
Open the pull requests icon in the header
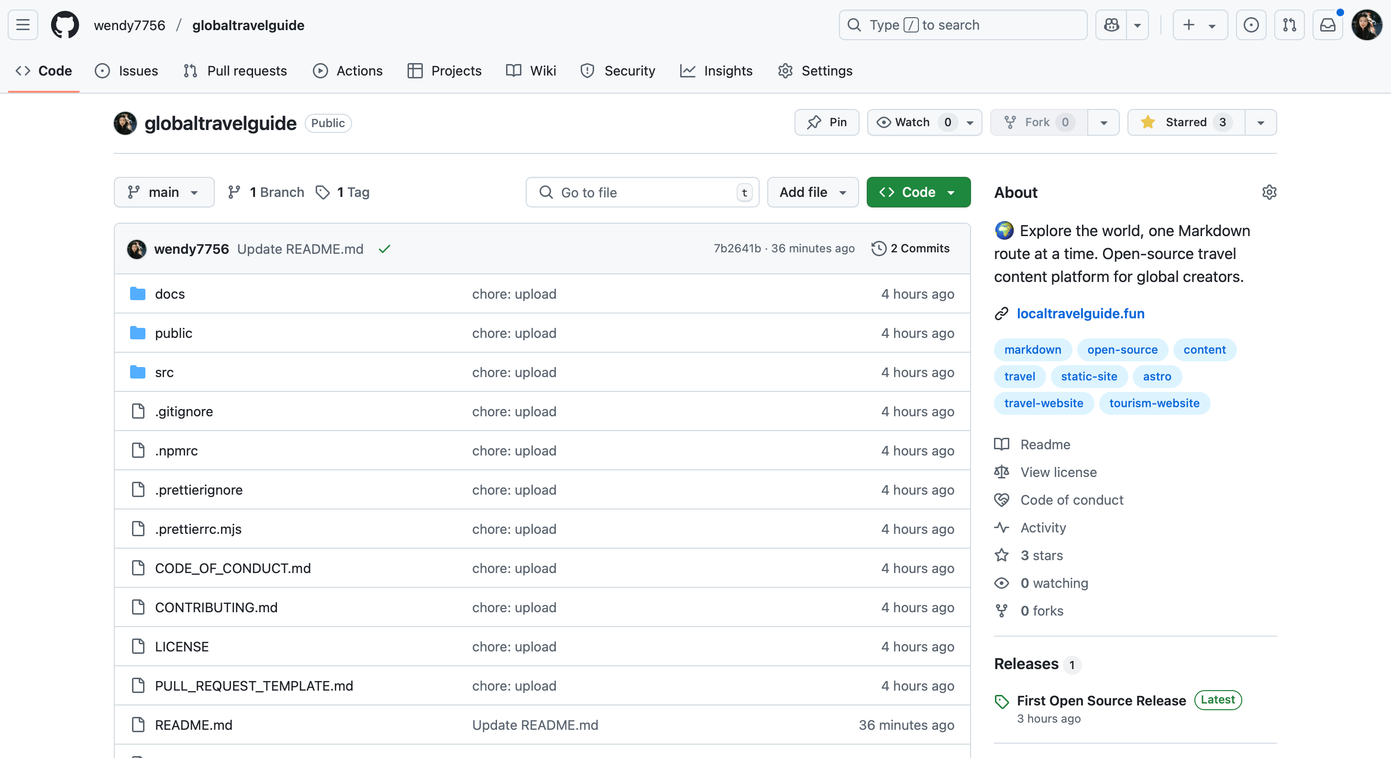pyautogui.click(x=1290, y=24)
